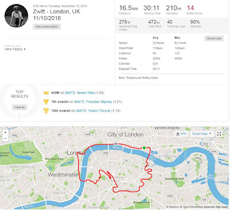Click the 10th overall trophy icon
The image size is (230, 210).
(x=46, y=111)
